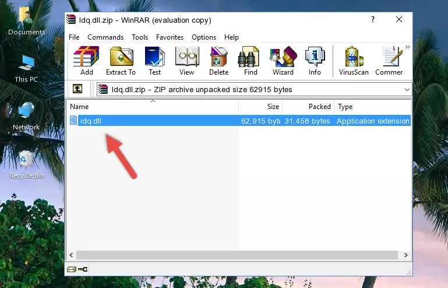Screen dimensions: 448x288
Task: Click the password key icon in status bar
Action: (x=83, y=269)
